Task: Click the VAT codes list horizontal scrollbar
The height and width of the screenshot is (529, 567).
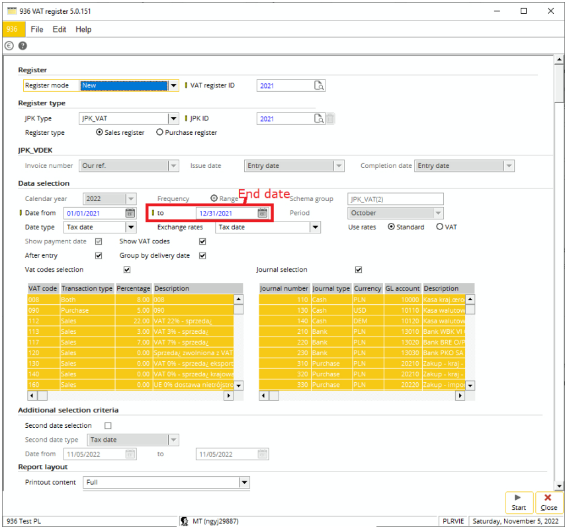Action: [x=132, y=395]
